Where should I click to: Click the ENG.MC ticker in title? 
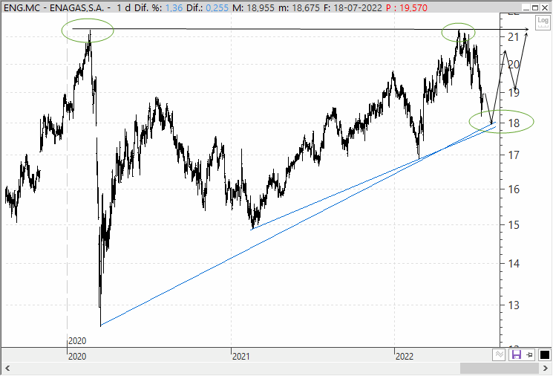[x=22, y=7]
